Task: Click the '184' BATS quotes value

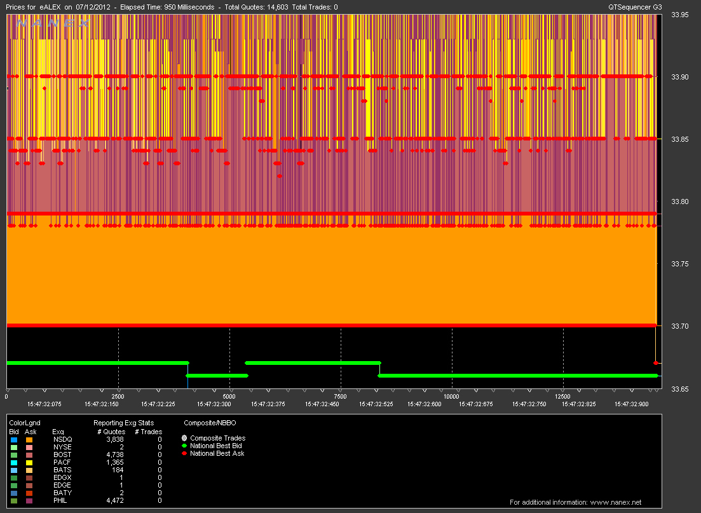Action: (x=118, y=470)
